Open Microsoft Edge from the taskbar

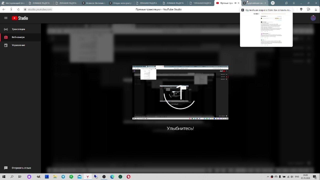112,177
